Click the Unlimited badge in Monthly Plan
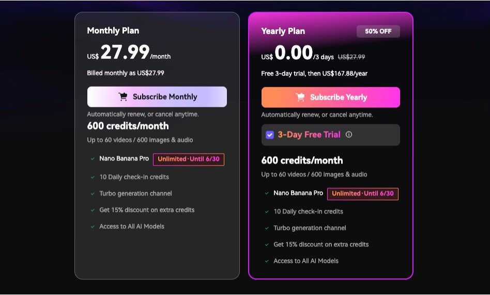 click(189, 159)
